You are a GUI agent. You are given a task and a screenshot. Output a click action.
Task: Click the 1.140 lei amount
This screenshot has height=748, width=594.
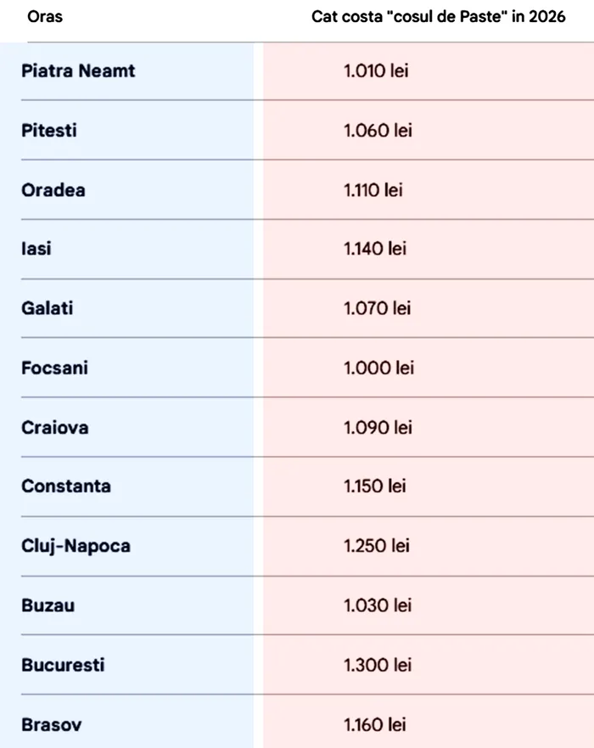375,249
